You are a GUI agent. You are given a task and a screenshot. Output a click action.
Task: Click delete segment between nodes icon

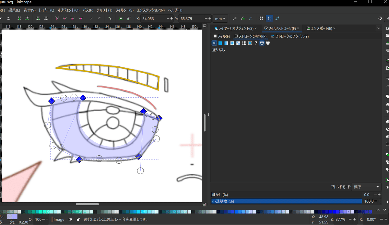click(x=46, y=18)
